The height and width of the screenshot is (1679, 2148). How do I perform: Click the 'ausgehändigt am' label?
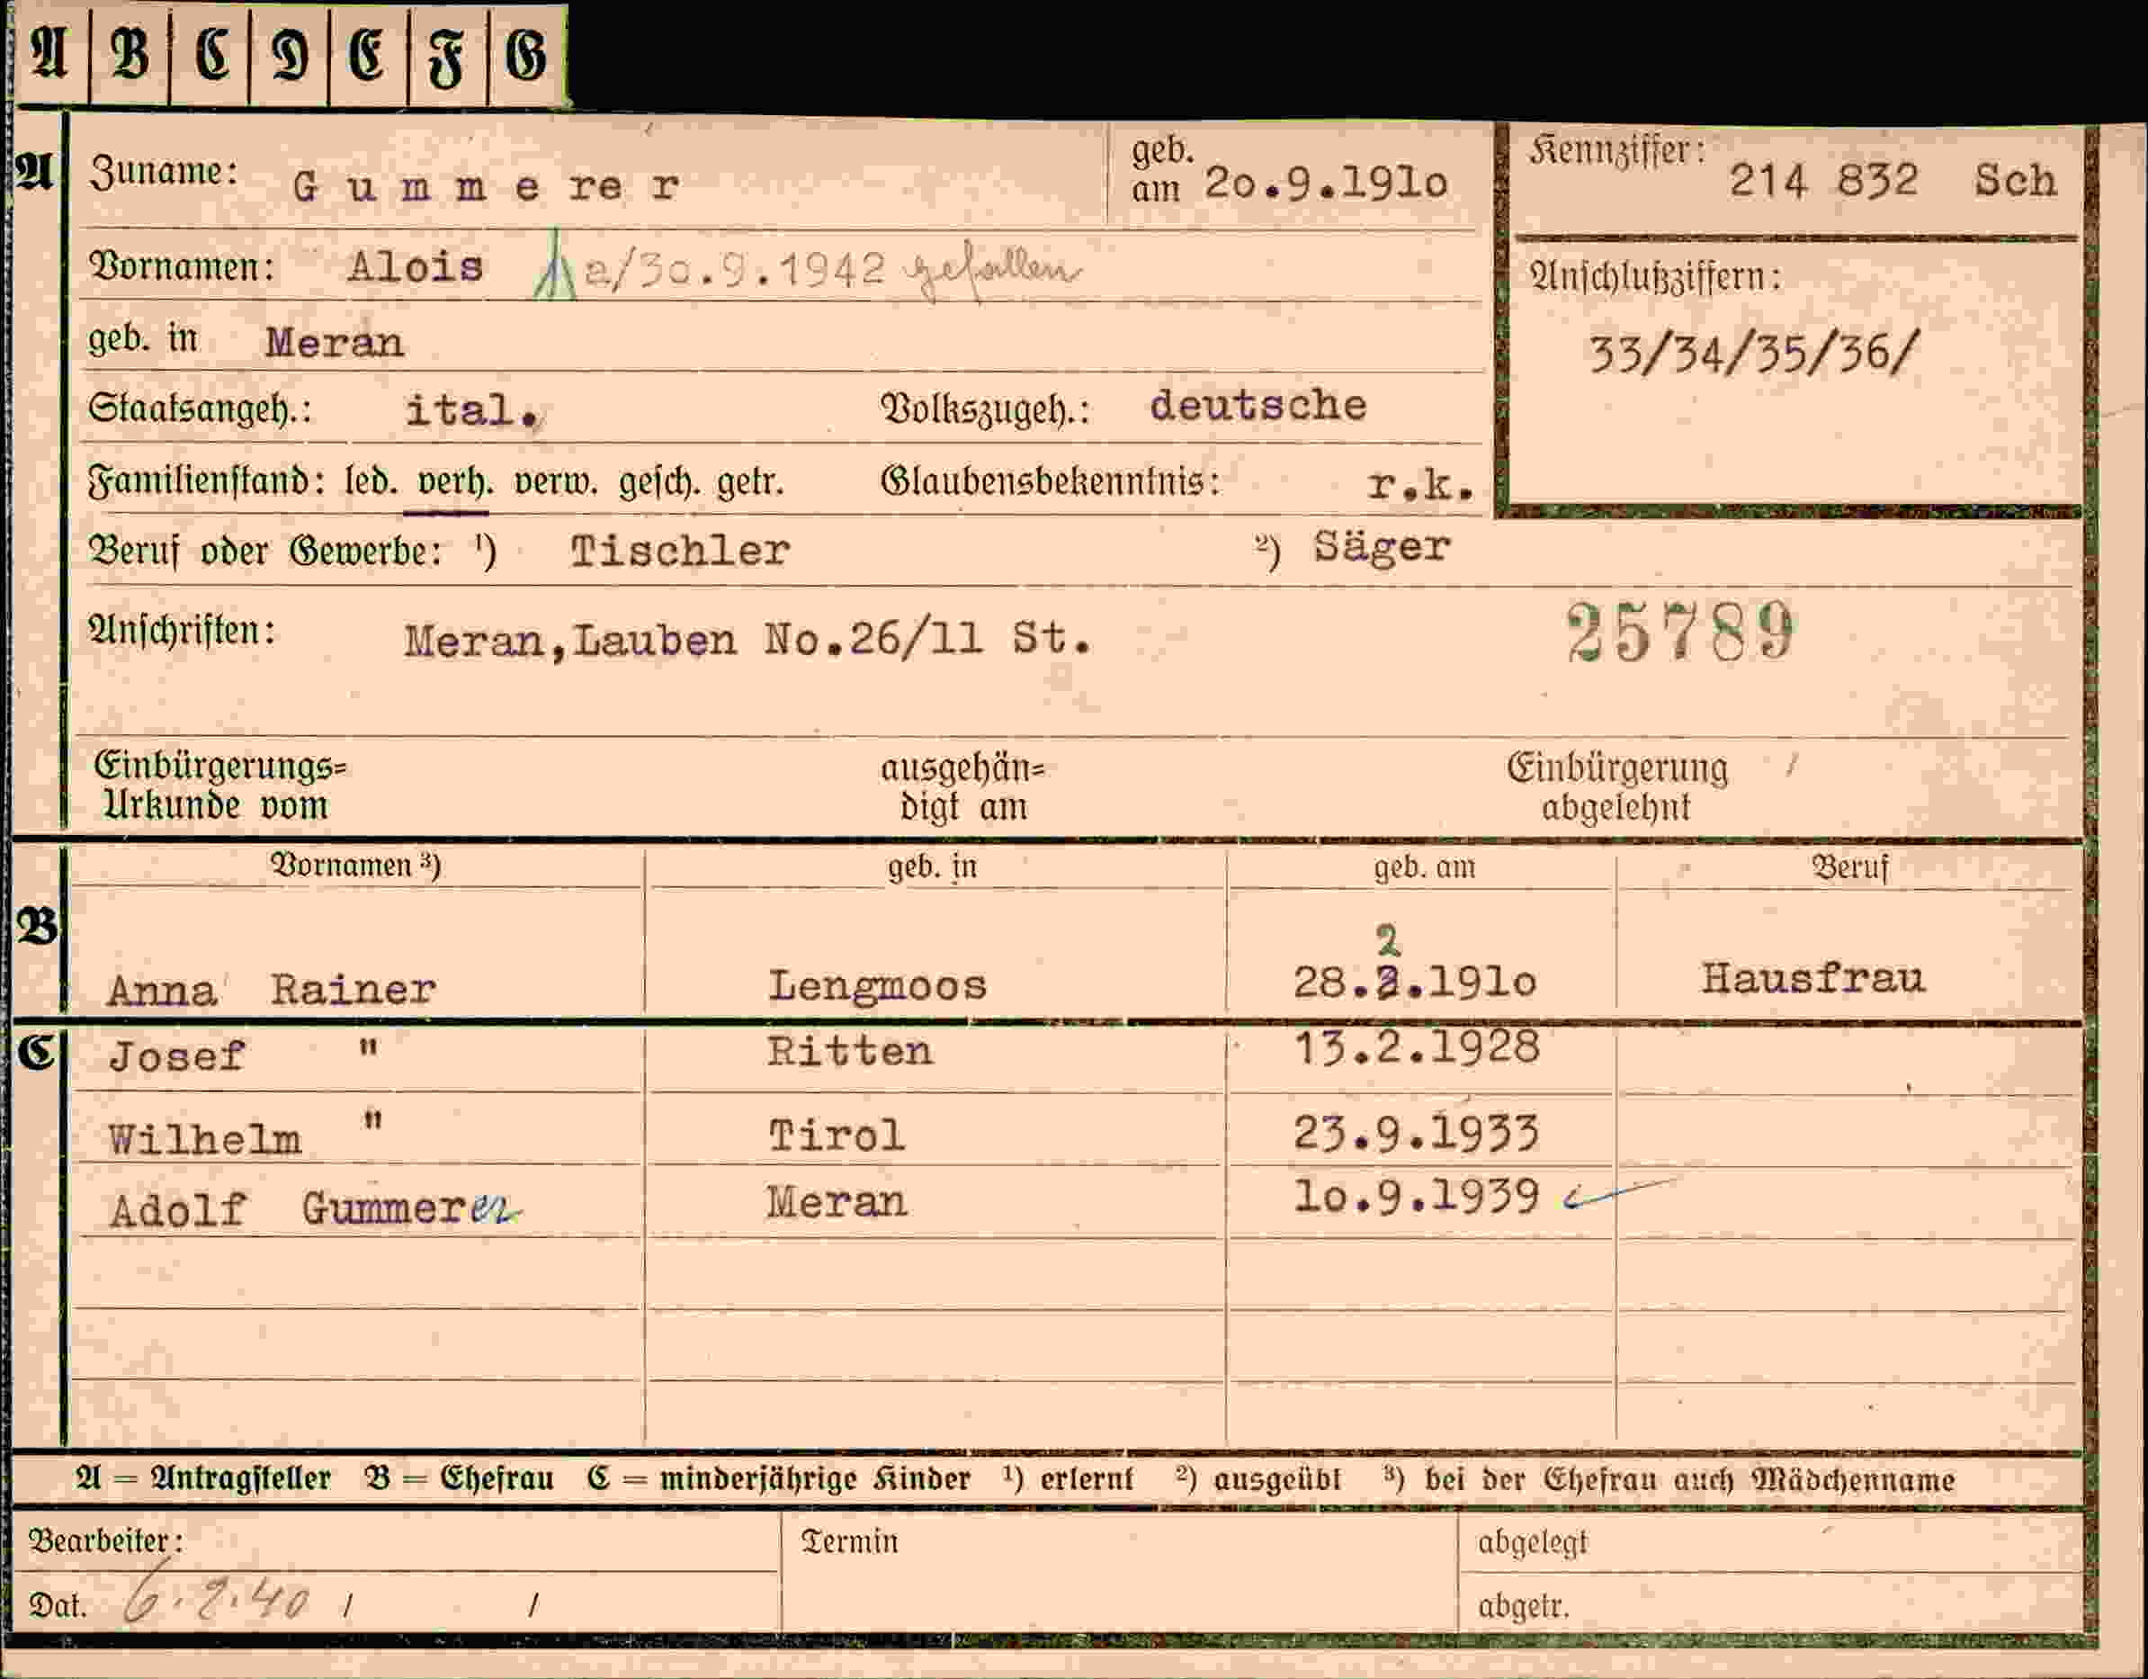tap(962, 788)
